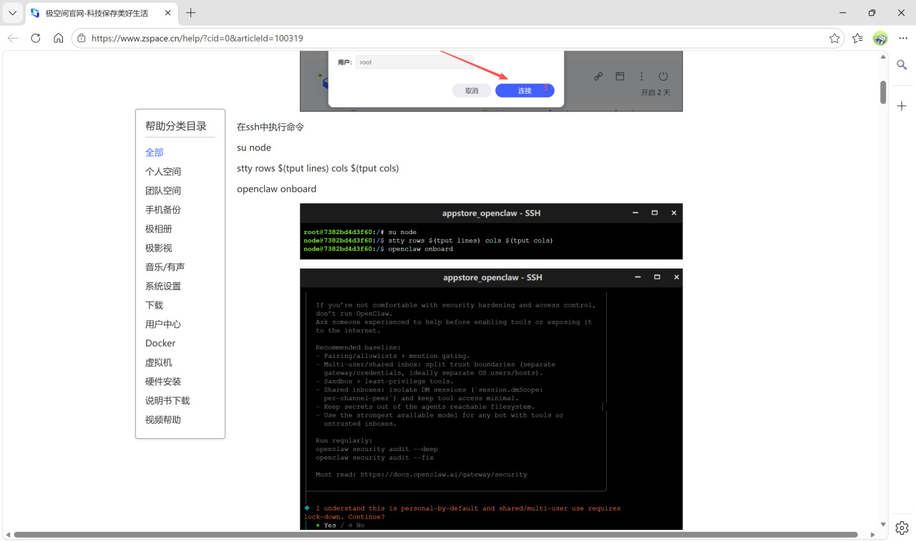The height and width of the screenshot is (542, 916).
Task: Open the 说明书下载 help category
Action: (x=167, y=401)
